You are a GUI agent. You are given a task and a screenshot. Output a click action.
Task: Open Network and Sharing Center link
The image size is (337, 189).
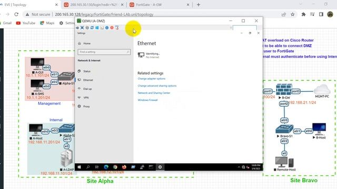[154, 93]
